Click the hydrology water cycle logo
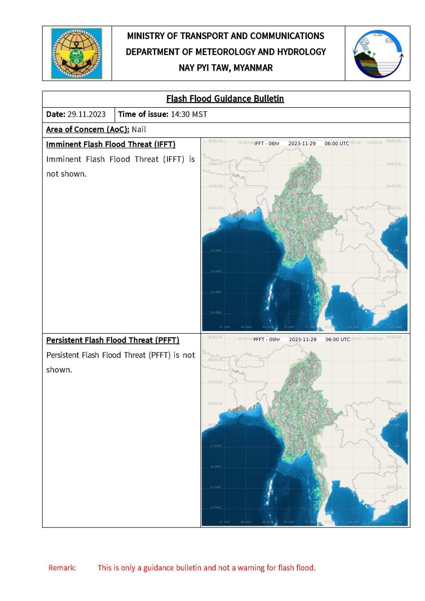The height and width of the screenshot is (601, 425). pyautogui.click(x=378, y=54)
